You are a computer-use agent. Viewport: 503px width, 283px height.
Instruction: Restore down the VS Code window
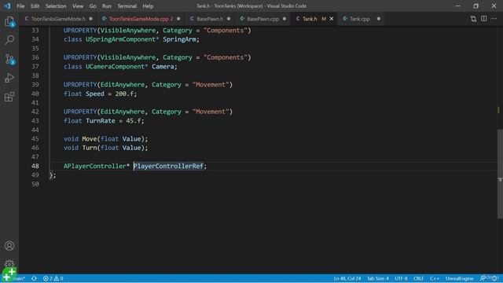point(476,6)
